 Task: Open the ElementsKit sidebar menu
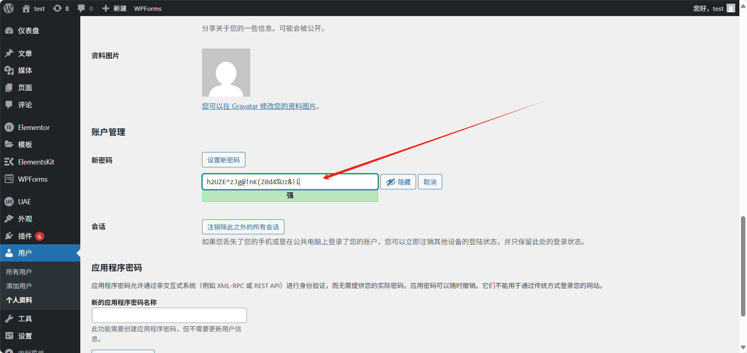[x=36, y=162]
